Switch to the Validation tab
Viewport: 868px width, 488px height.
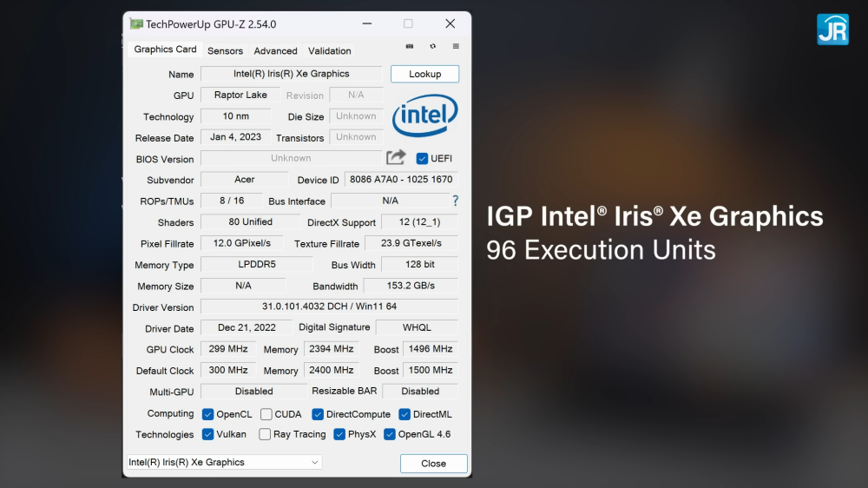(329, 51)
